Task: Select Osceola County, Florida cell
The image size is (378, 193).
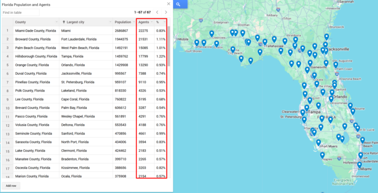Action: (36, 168)
